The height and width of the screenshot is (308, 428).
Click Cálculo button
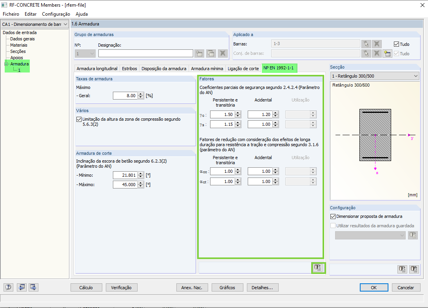click(x=86, y=288)
